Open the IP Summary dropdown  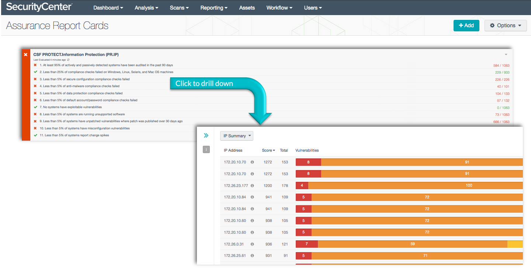(236, 135)
